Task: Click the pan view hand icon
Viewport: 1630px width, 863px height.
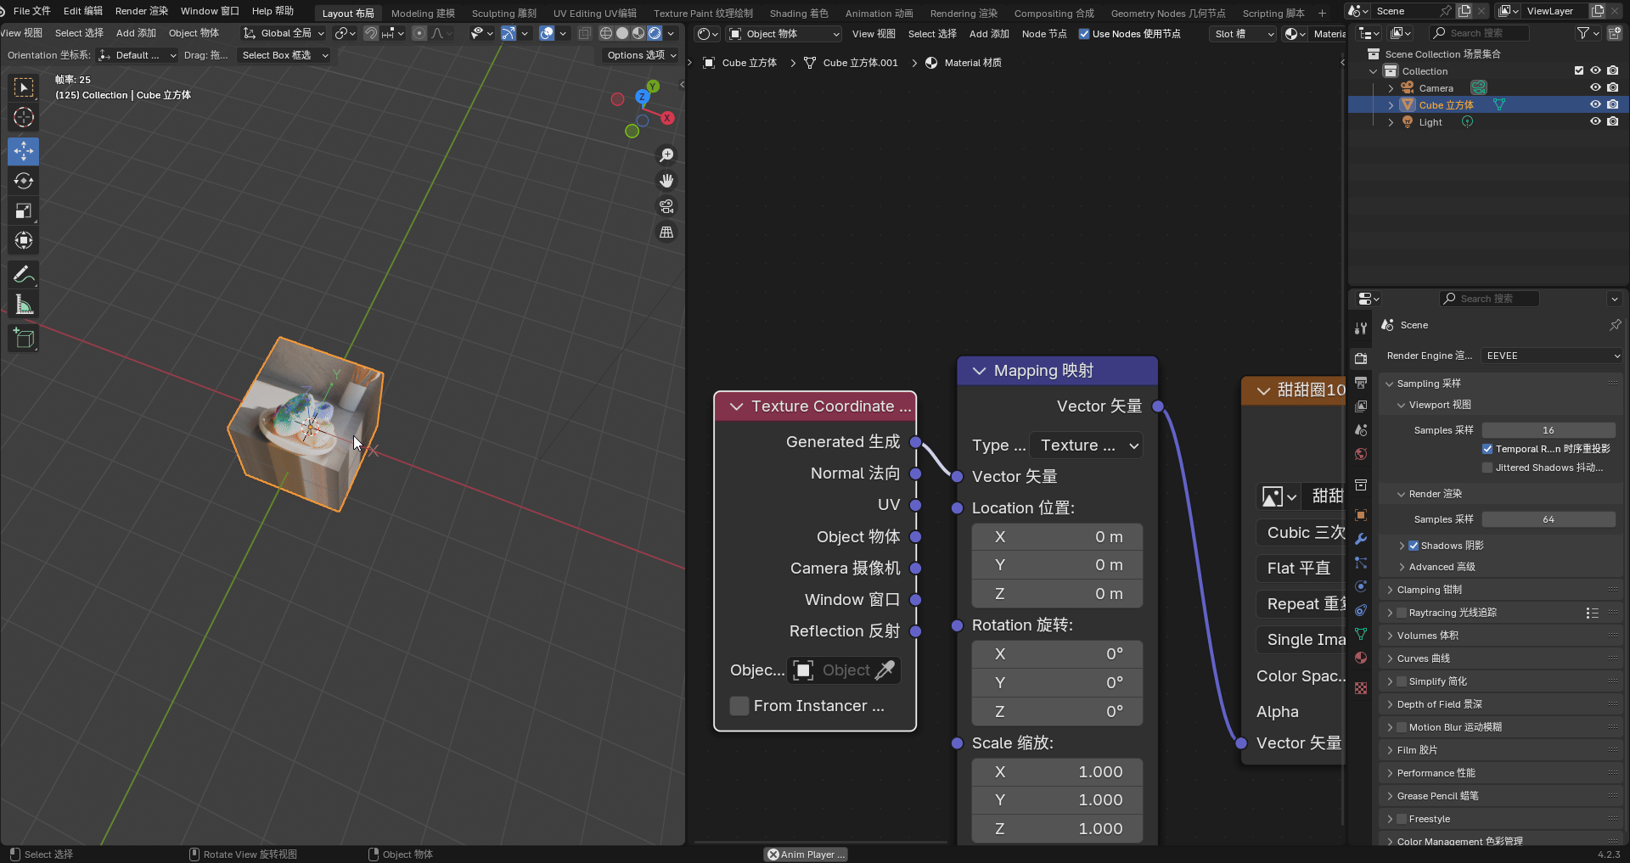Action: click(x=666, y=181)
